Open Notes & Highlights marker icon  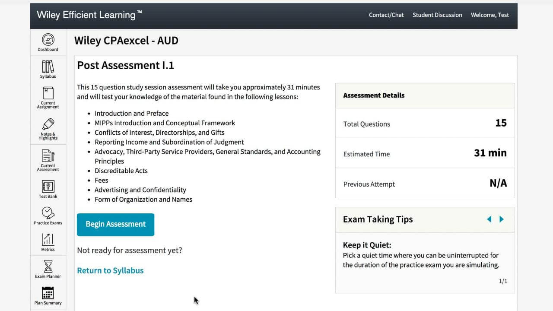pos(48,124)
